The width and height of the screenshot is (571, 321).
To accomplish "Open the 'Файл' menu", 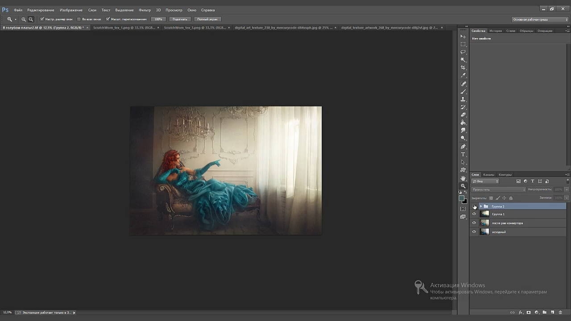I will [18, 10].
